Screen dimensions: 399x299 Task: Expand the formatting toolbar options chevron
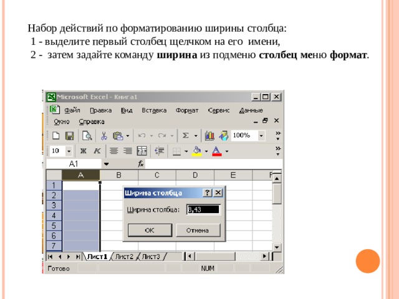(x=278, y=151)
